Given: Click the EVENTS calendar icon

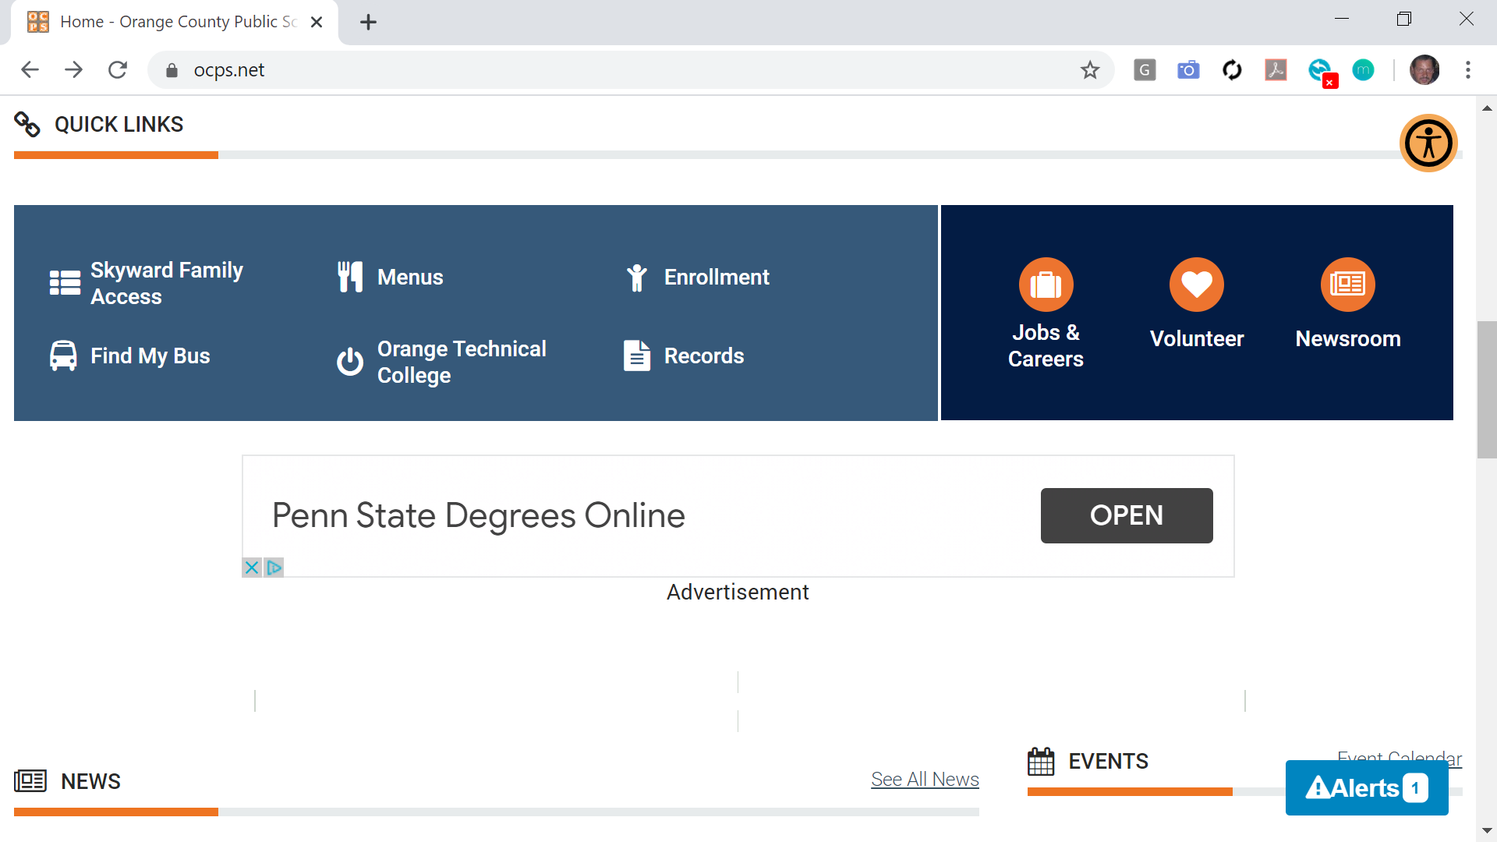Looking at the screenshot, I should 1041,761.
